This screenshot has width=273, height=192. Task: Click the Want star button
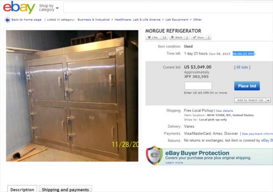(x=179, y=37)
